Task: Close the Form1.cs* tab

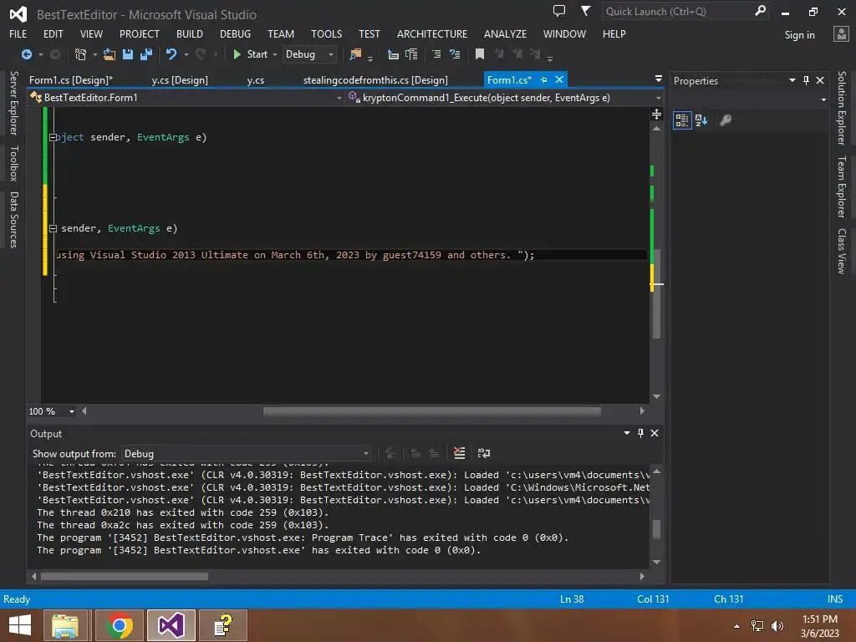Action: 559,79
